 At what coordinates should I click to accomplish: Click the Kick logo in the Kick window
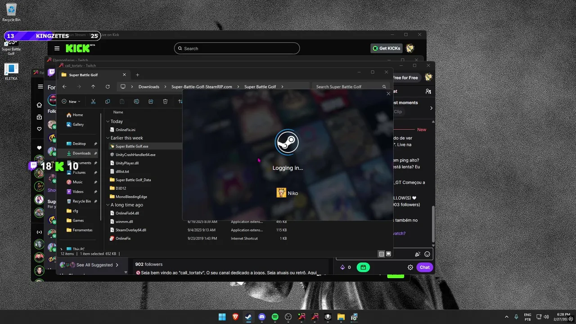[x=81, y=48]
